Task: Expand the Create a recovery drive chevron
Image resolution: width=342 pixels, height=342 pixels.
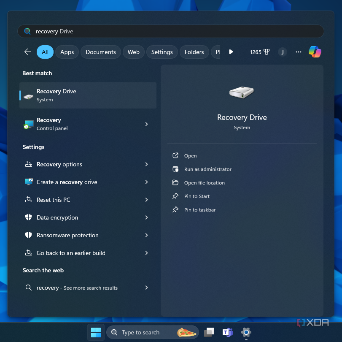Action: [x=147, y=182]
